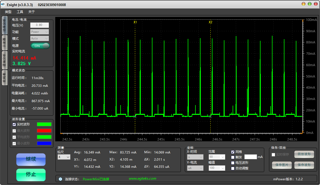This screenshot has width=320, height=185.
Task: Pick the blue 最小波形 color swatch
Action: tap(44, 143)
